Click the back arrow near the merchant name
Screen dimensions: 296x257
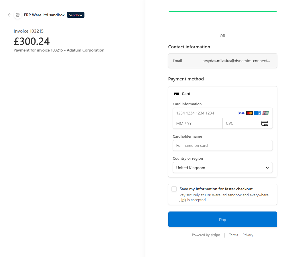click(9, 15)
